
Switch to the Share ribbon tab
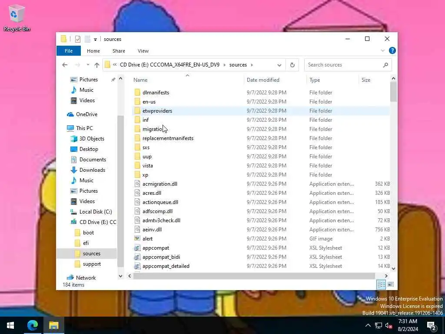(x=119, y=51)
